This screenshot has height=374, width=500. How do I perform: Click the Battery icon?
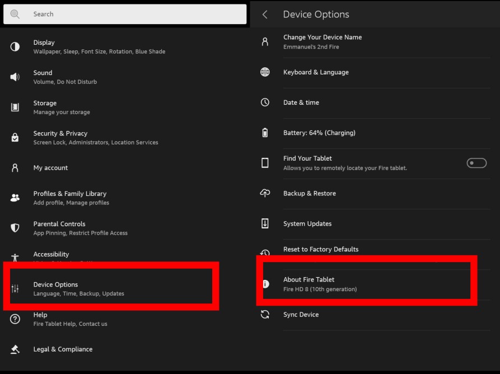click(x=265, y=133)
